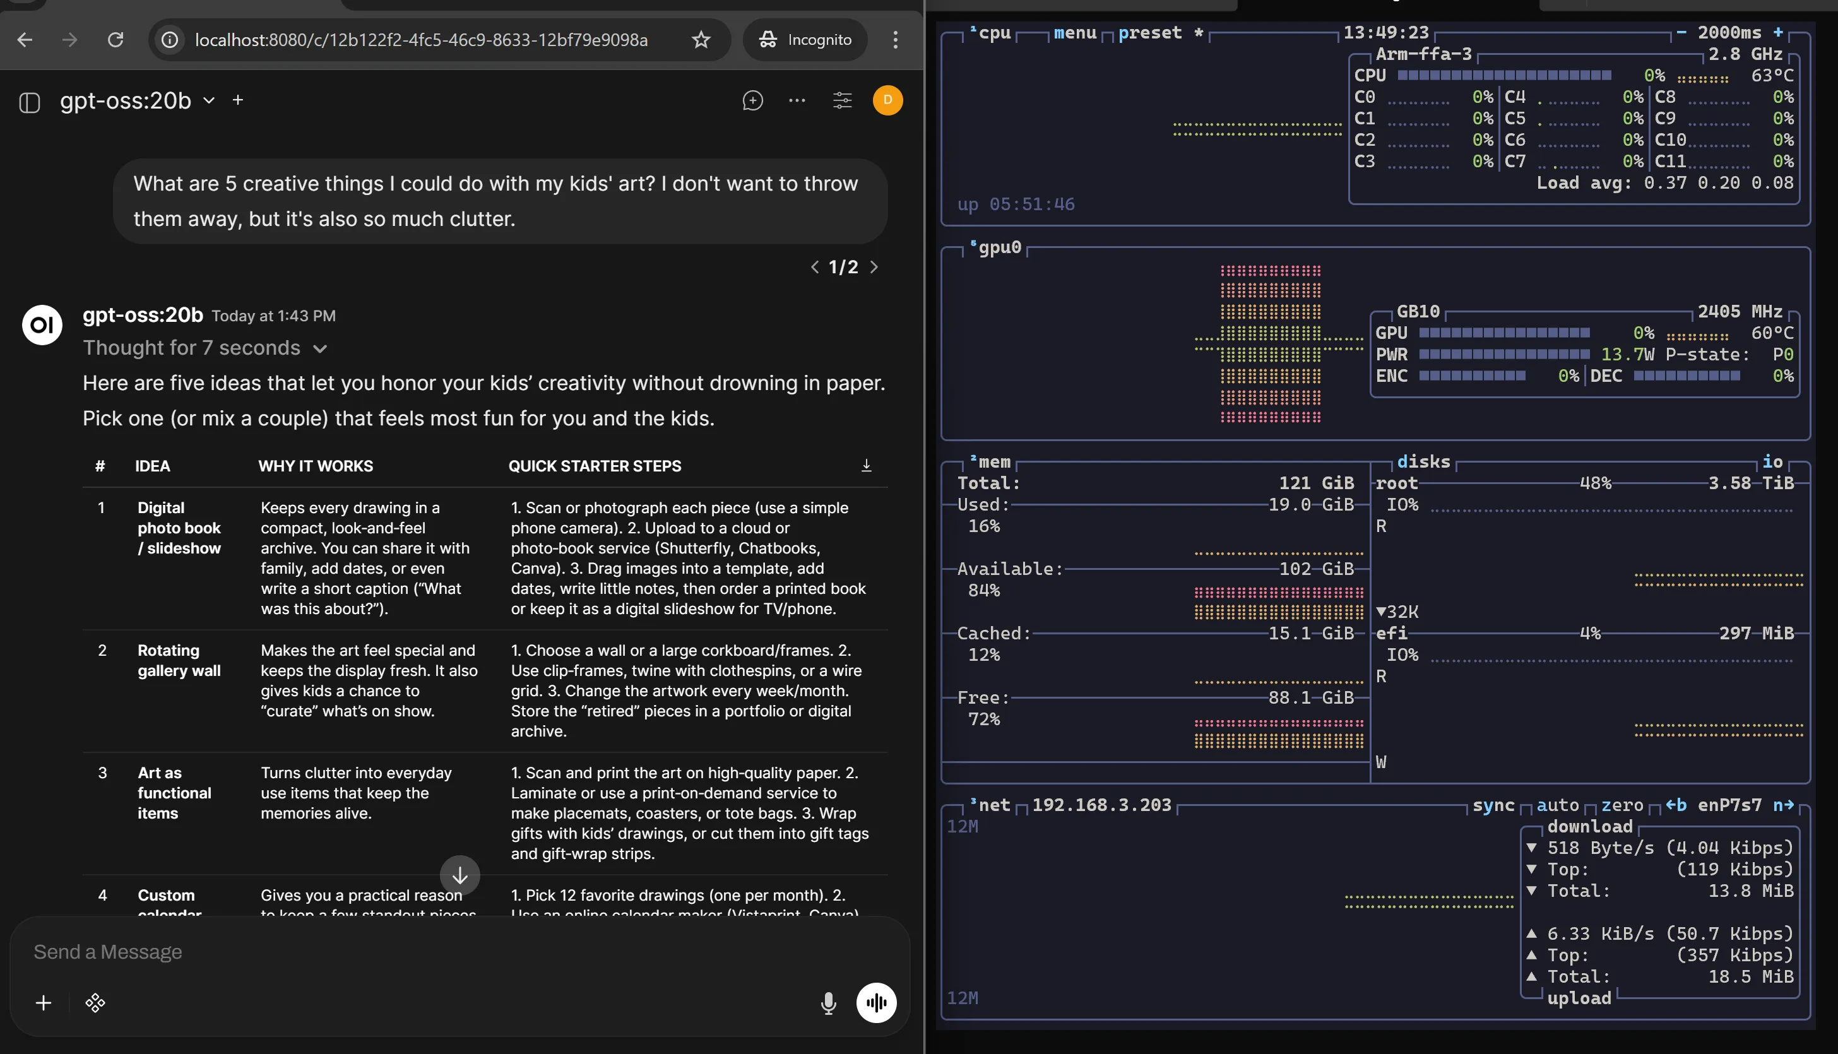Open a new model tab with the plus button
Image resolution: width=1838 pixels, height=1054 pixels.
coord(238,100)
